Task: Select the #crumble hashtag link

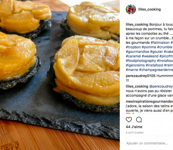Action: point(165,47)
